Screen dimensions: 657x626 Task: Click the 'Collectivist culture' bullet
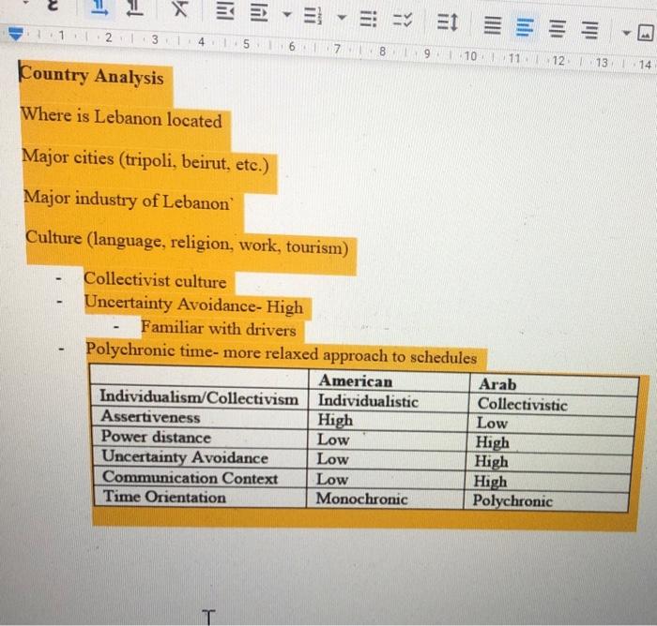pos(155,280)
